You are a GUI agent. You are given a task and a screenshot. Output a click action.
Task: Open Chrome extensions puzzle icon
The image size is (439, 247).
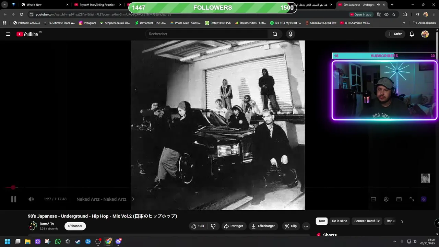click(x=405, y=14)
